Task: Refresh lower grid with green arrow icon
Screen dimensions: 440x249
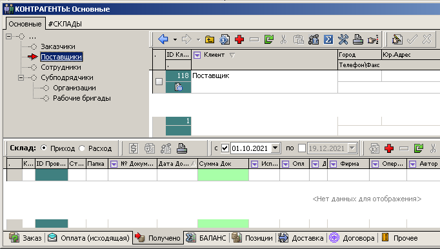Action: [419, 148]
